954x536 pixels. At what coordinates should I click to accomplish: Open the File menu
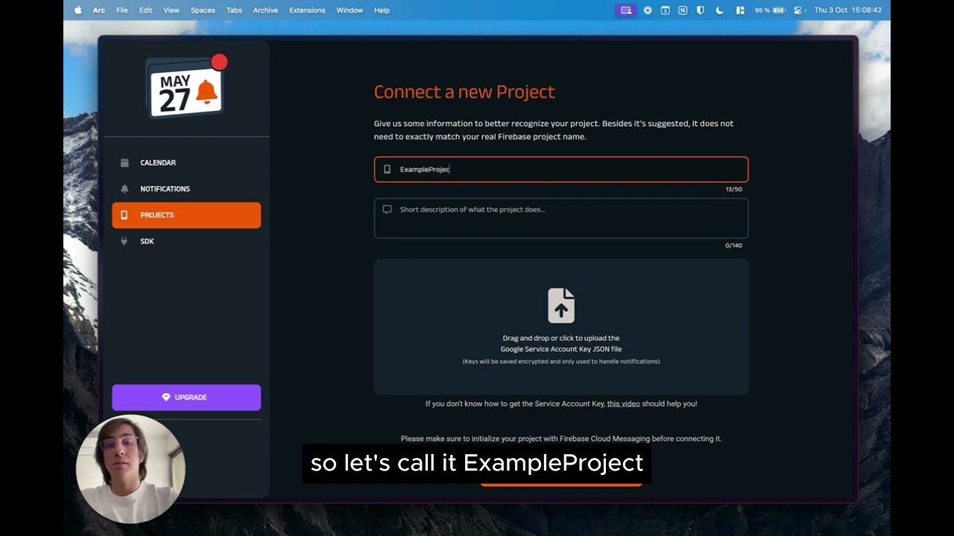(x=122, y=10)
